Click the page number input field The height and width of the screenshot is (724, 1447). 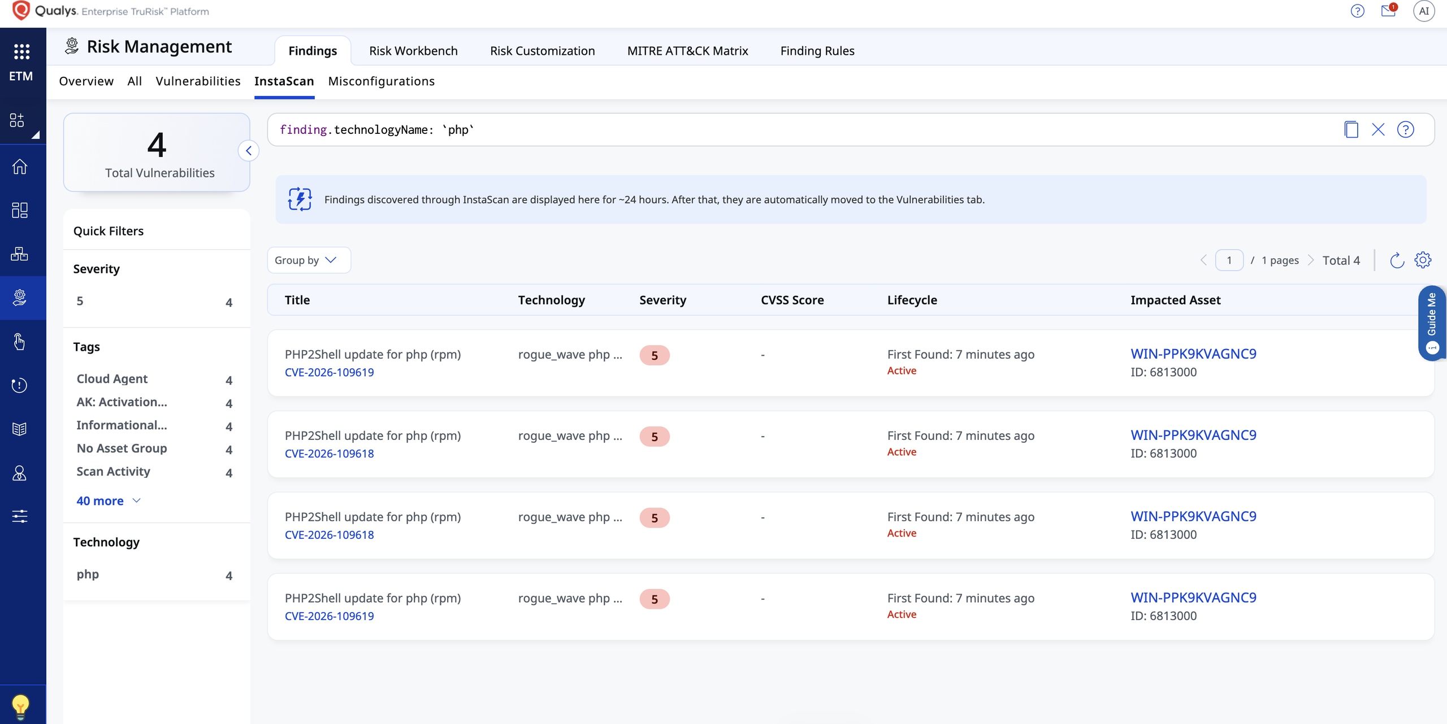coord(1229,260)
